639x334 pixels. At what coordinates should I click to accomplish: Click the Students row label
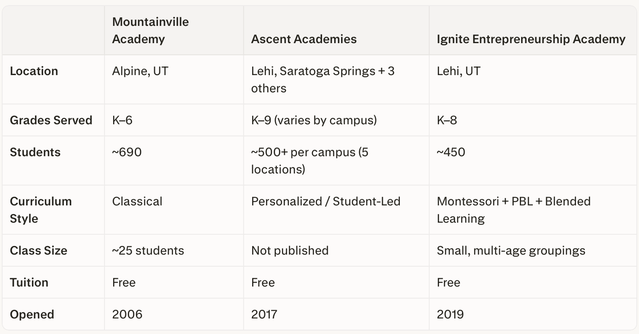tap(35, 152)
